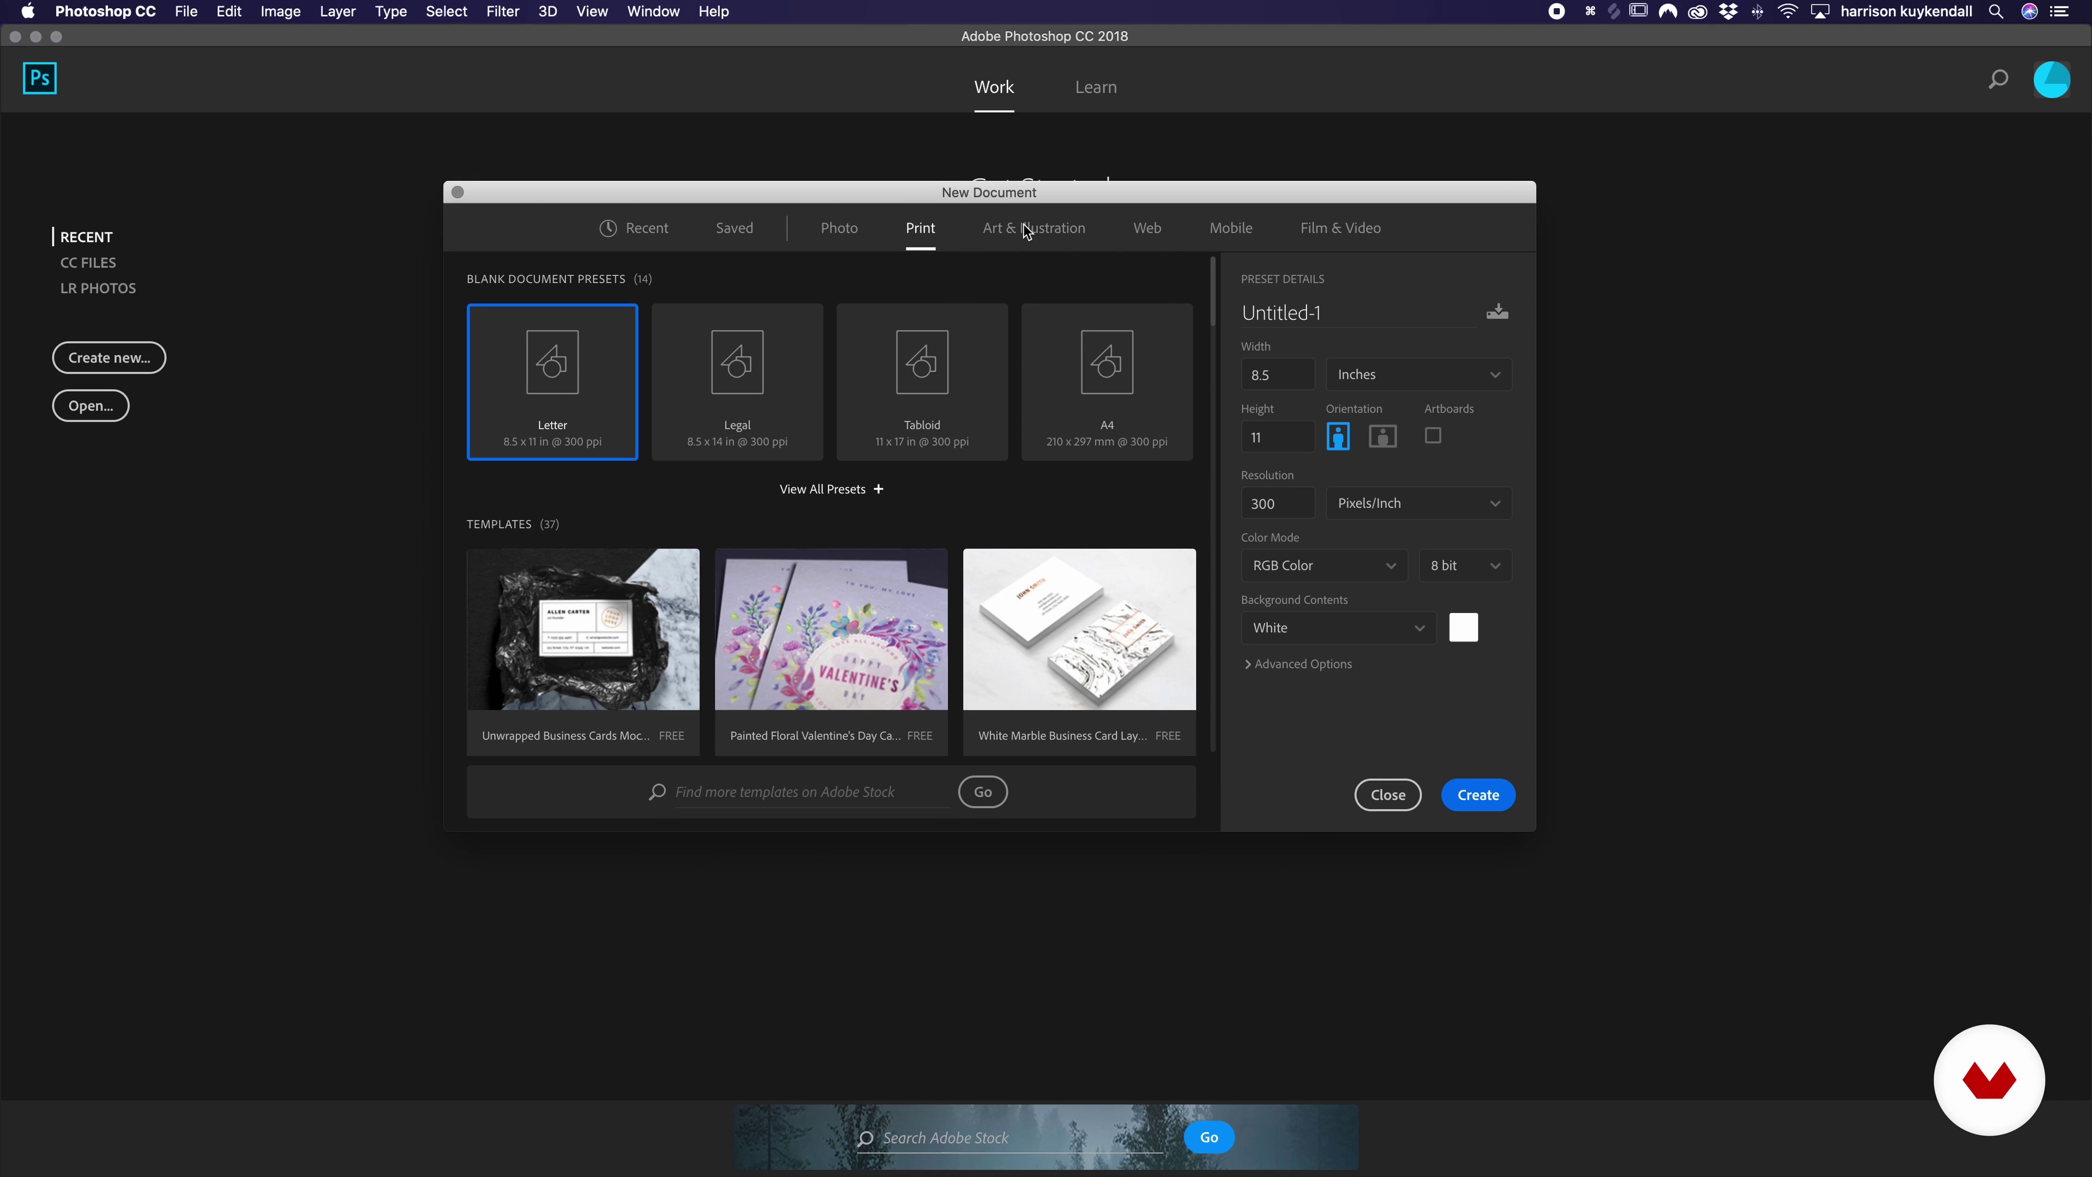Click magnifier icon in Search Adobe Stock bar
Screen dimensions: 2092x1177
pos(866,1138)
